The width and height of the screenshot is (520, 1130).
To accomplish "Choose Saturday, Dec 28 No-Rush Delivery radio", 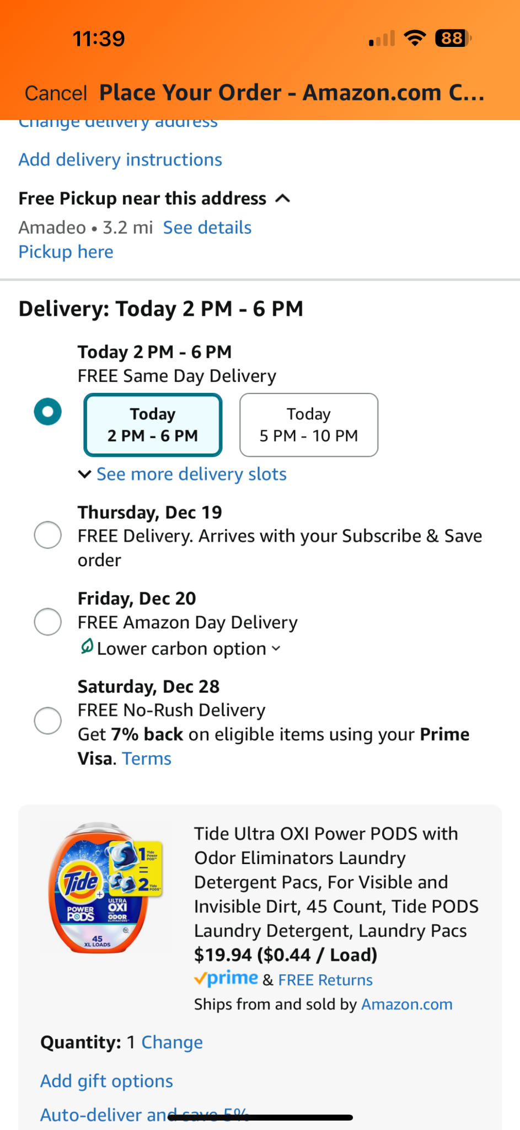I will 48,721.
